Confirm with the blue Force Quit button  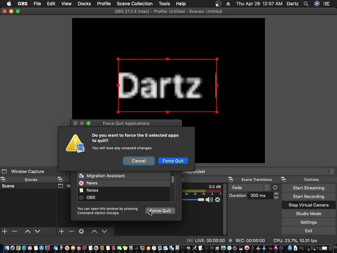[x=173, y=161]
